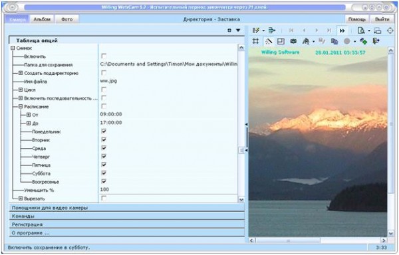This screenshot has width=399, height=255.
Task: Expand the До time node
Action: pyautogui.click(x=29, y=123)
